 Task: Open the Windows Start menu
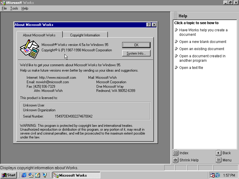click(x=9, y=175)
